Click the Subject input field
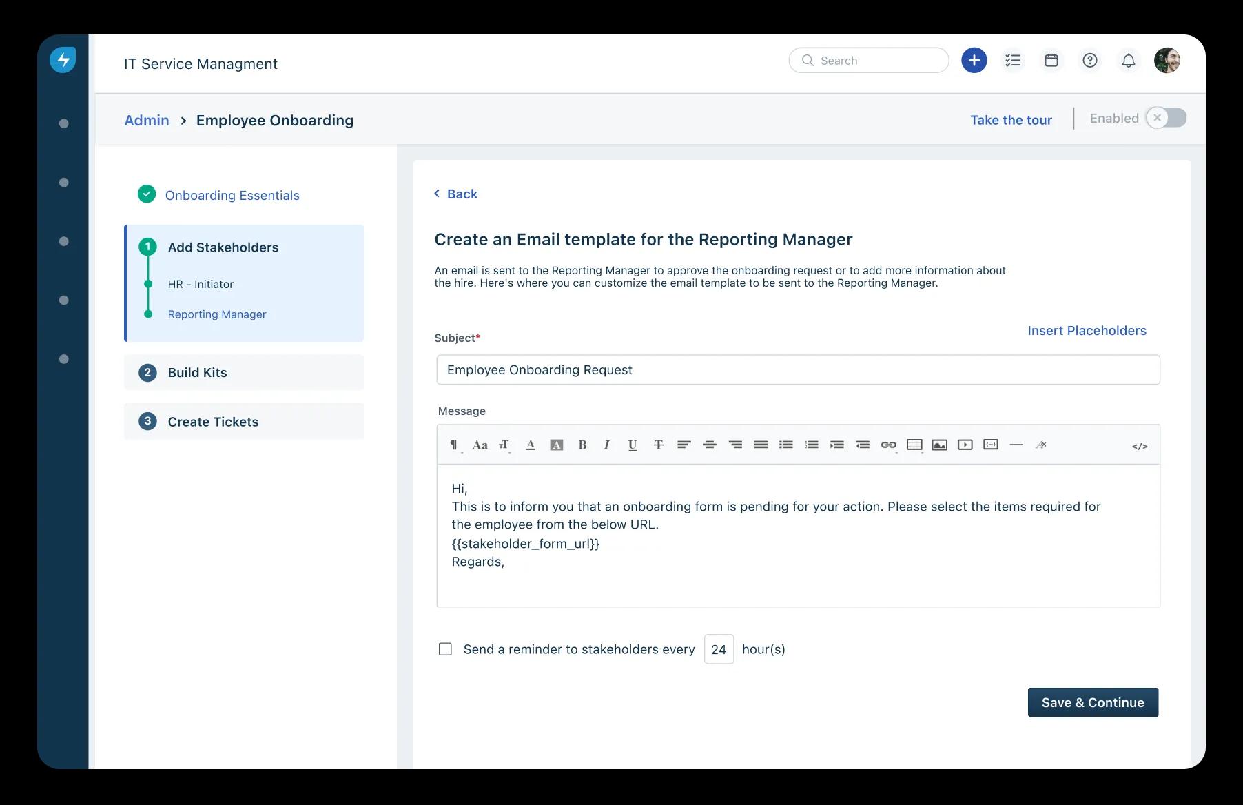 tap(798, 370)
